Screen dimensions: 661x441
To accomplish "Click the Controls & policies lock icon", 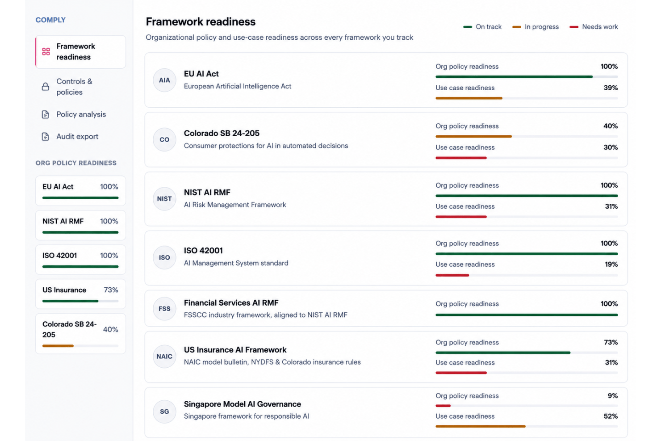I will [46, 87].
